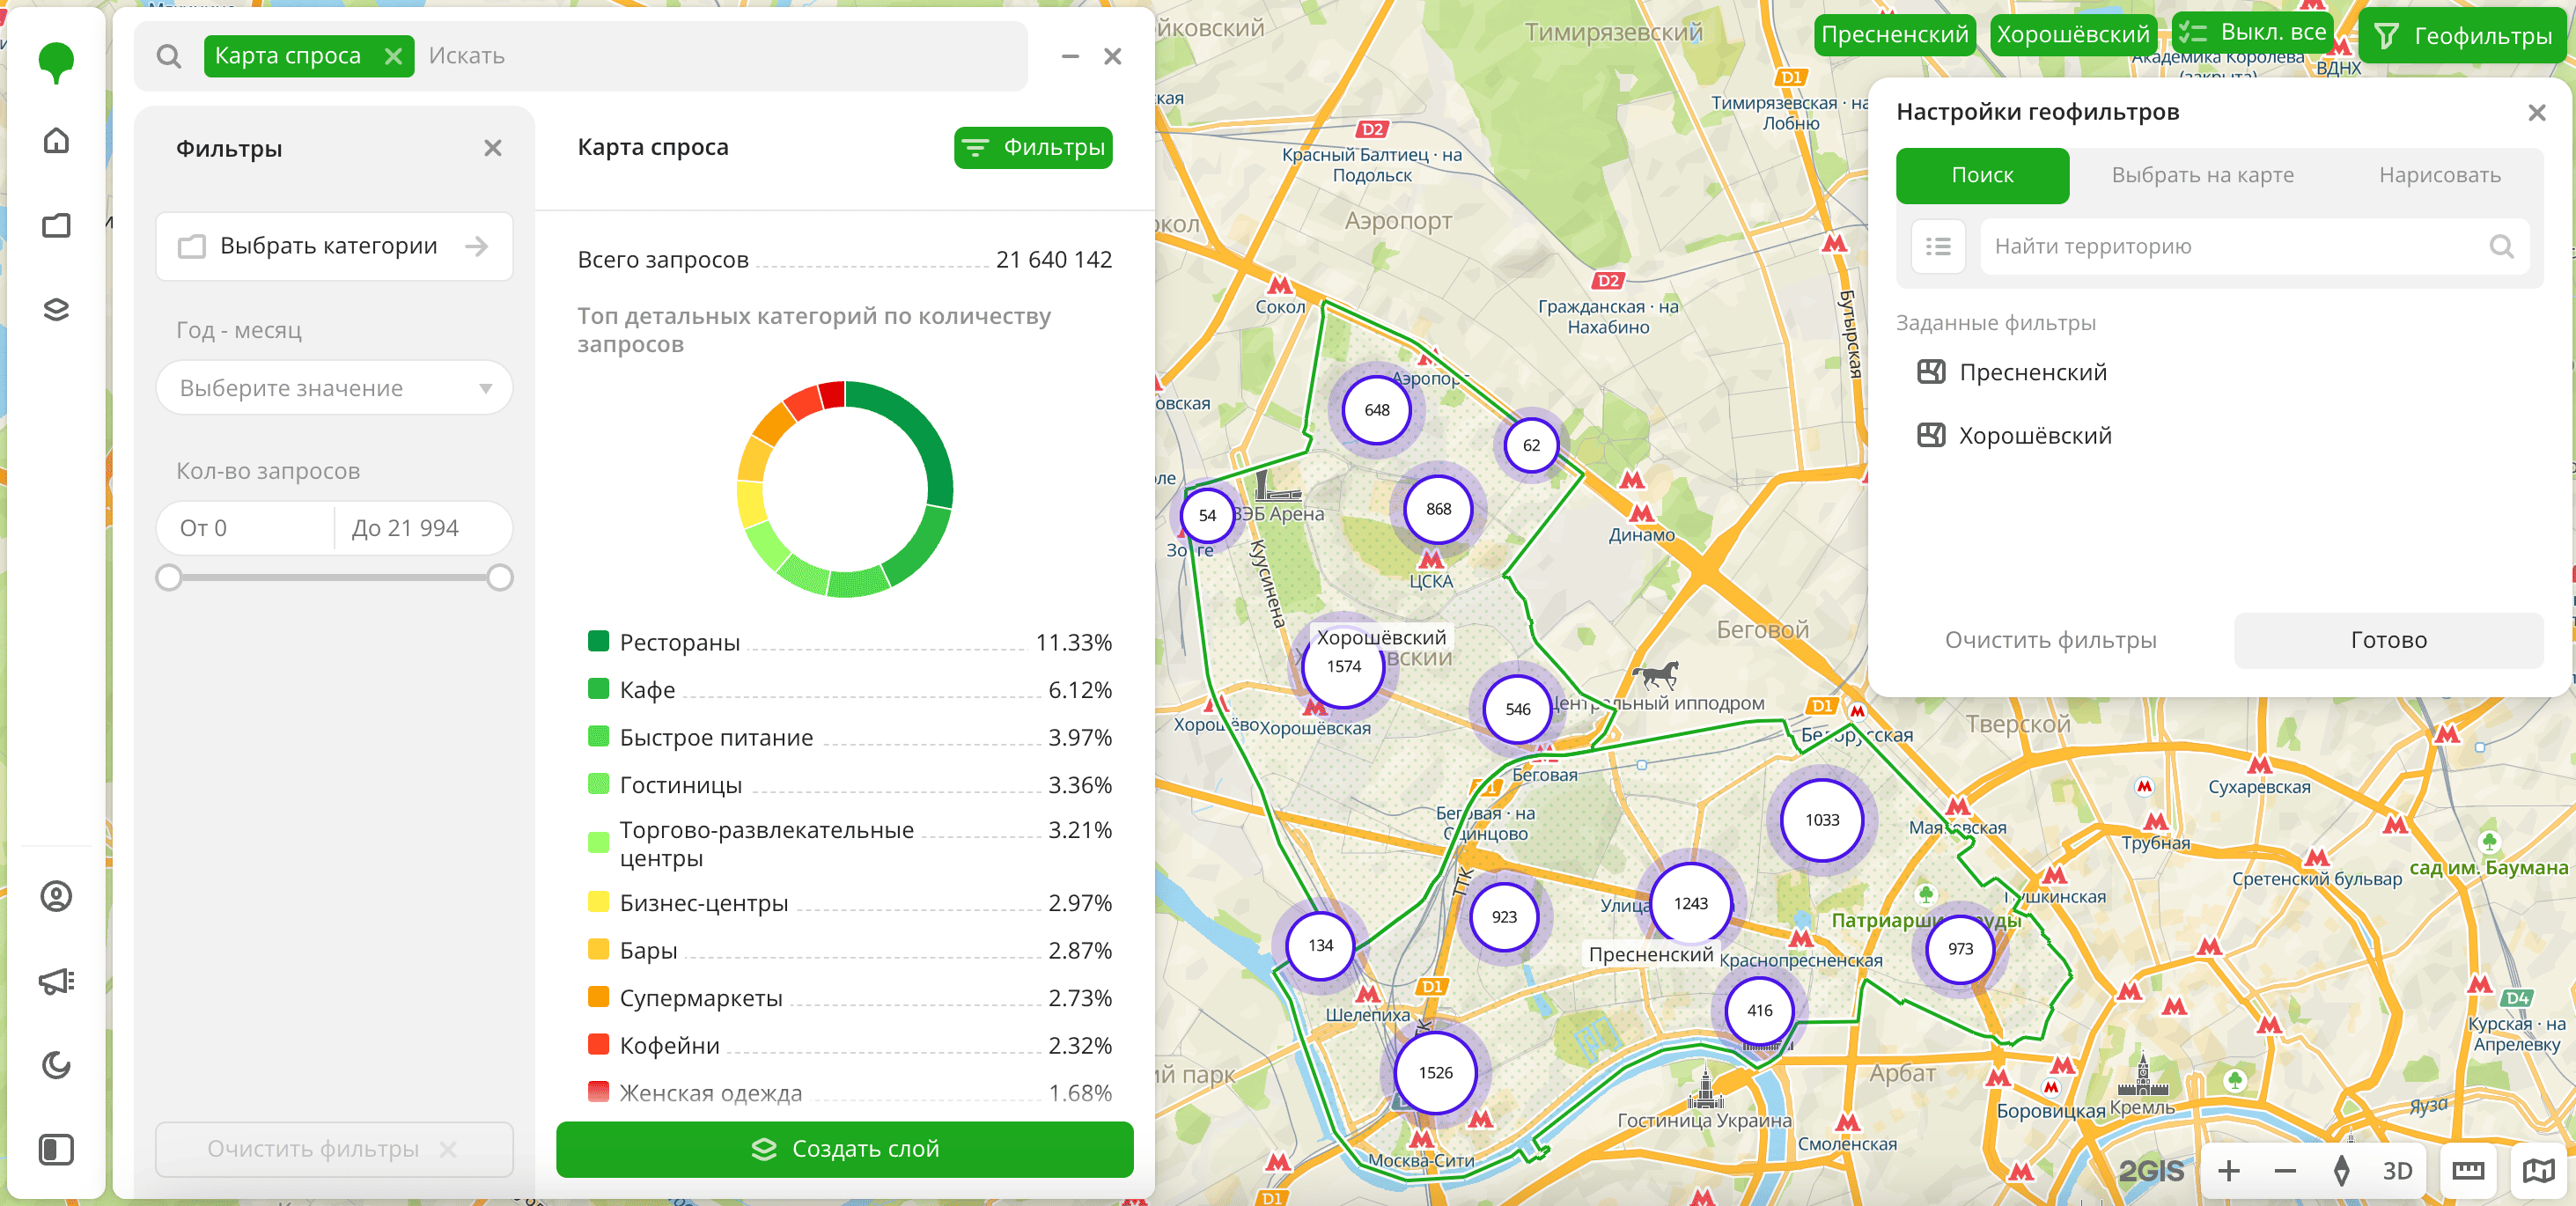
Task: Expand the Год - месяц dropdown
Action: pos(334,388)
